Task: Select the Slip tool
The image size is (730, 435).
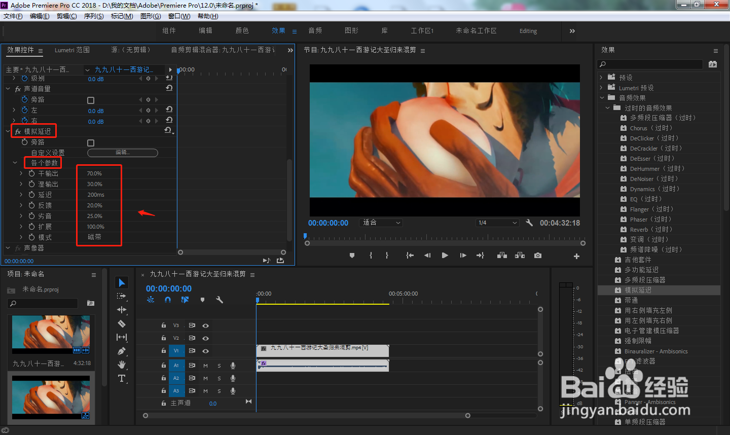Action: point(122,337)
